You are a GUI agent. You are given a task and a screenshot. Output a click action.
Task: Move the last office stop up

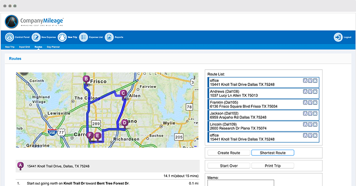305,136
